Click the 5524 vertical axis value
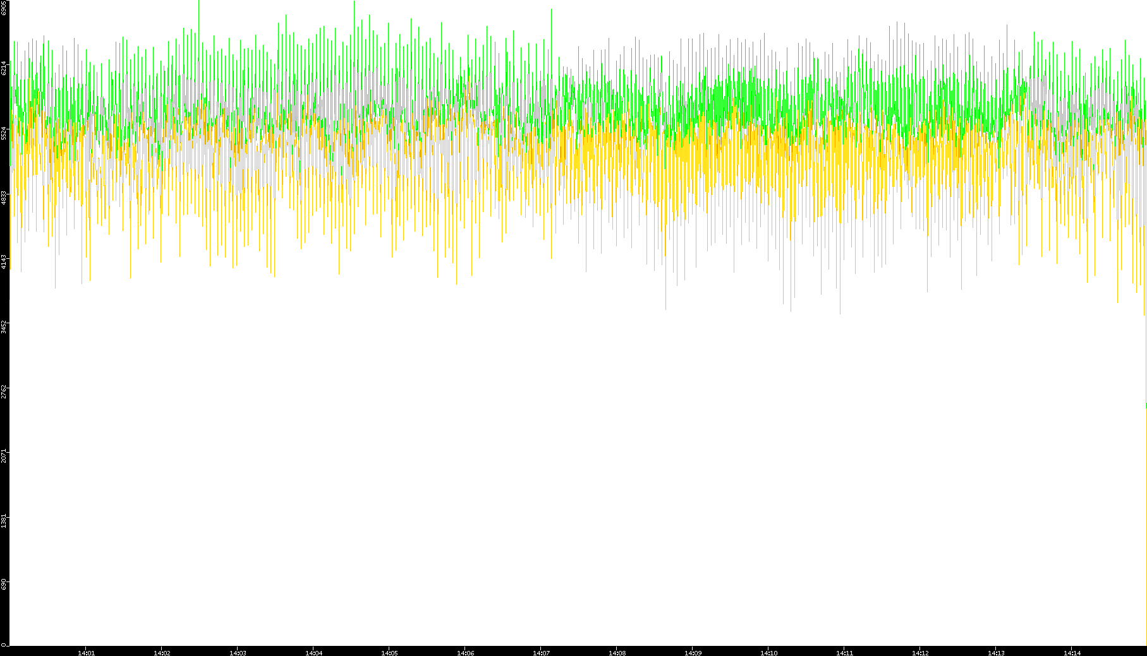This screenshot has width=1147, height=656. [4, 133]
